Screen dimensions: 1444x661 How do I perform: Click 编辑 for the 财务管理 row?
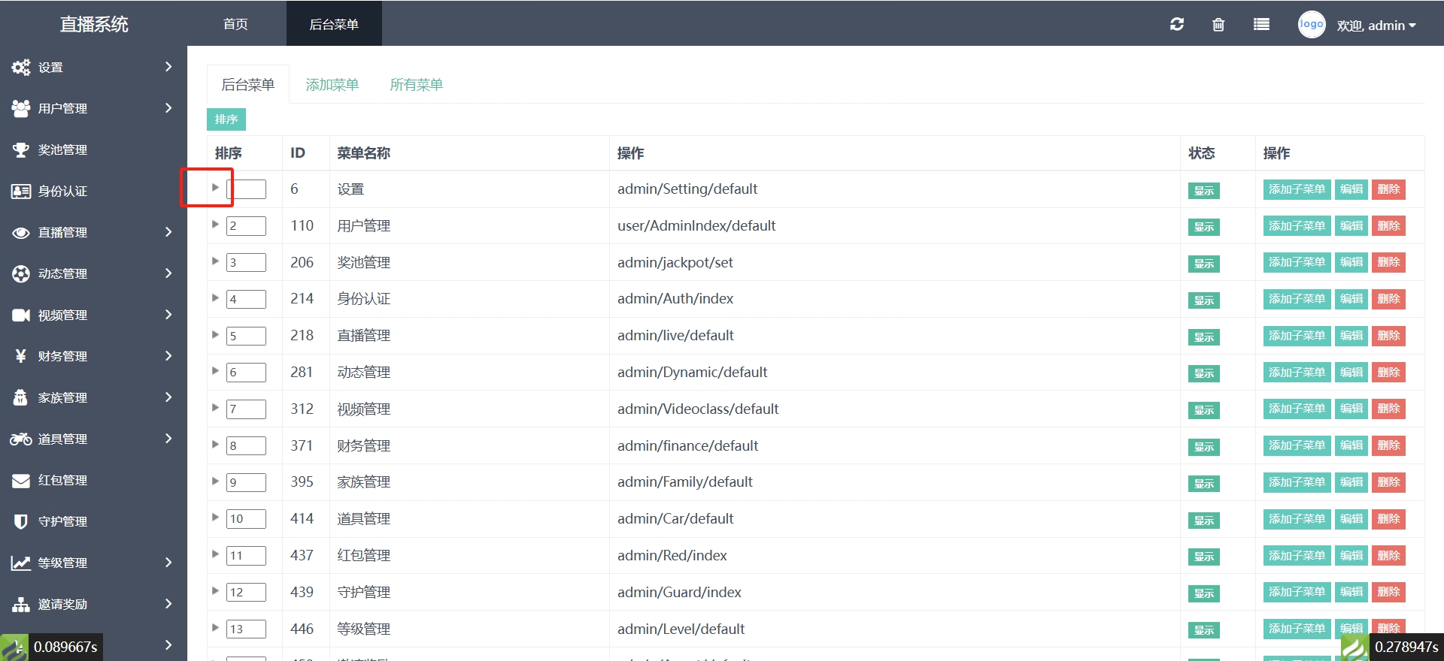coord(1351,445)
